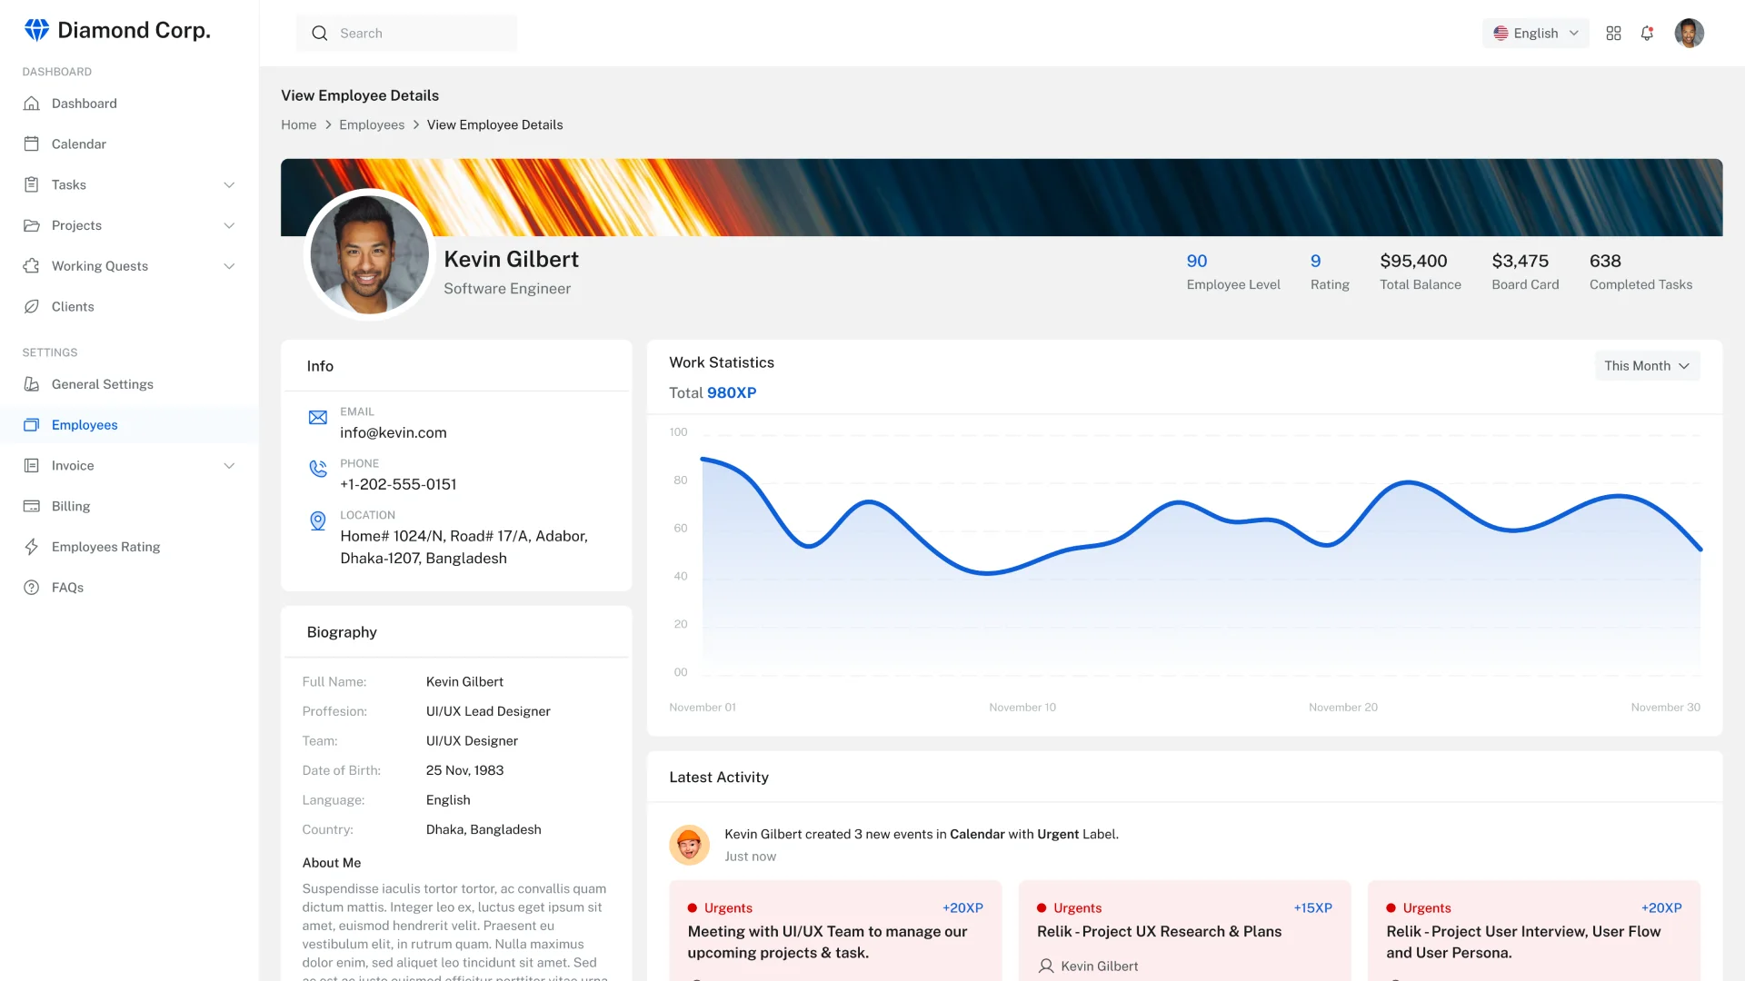Go to Home breadcrumb link
Image resolution: width=1745 pixels, height=981 pixels.
pos(298,125)
